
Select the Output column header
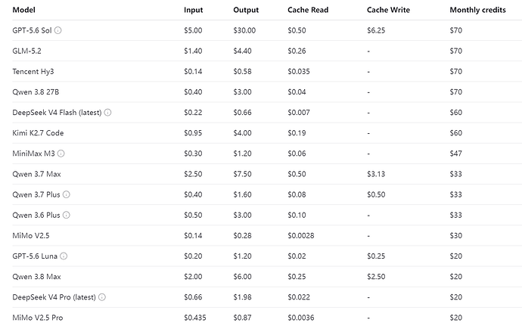pyautogui.click(x=246, y=10)
